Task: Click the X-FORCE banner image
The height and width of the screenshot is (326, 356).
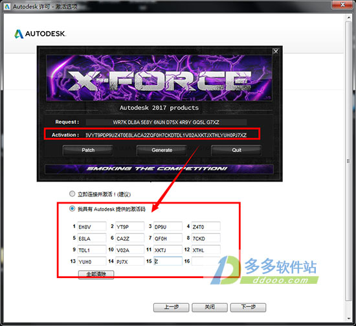Action: point(159,78)
